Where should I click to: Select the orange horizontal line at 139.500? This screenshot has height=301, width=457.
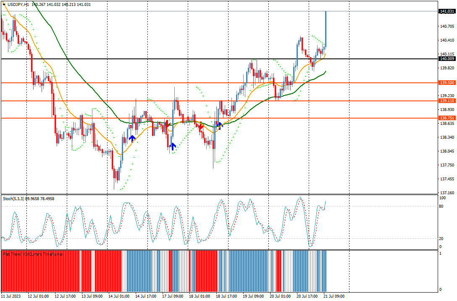(219, 83)
